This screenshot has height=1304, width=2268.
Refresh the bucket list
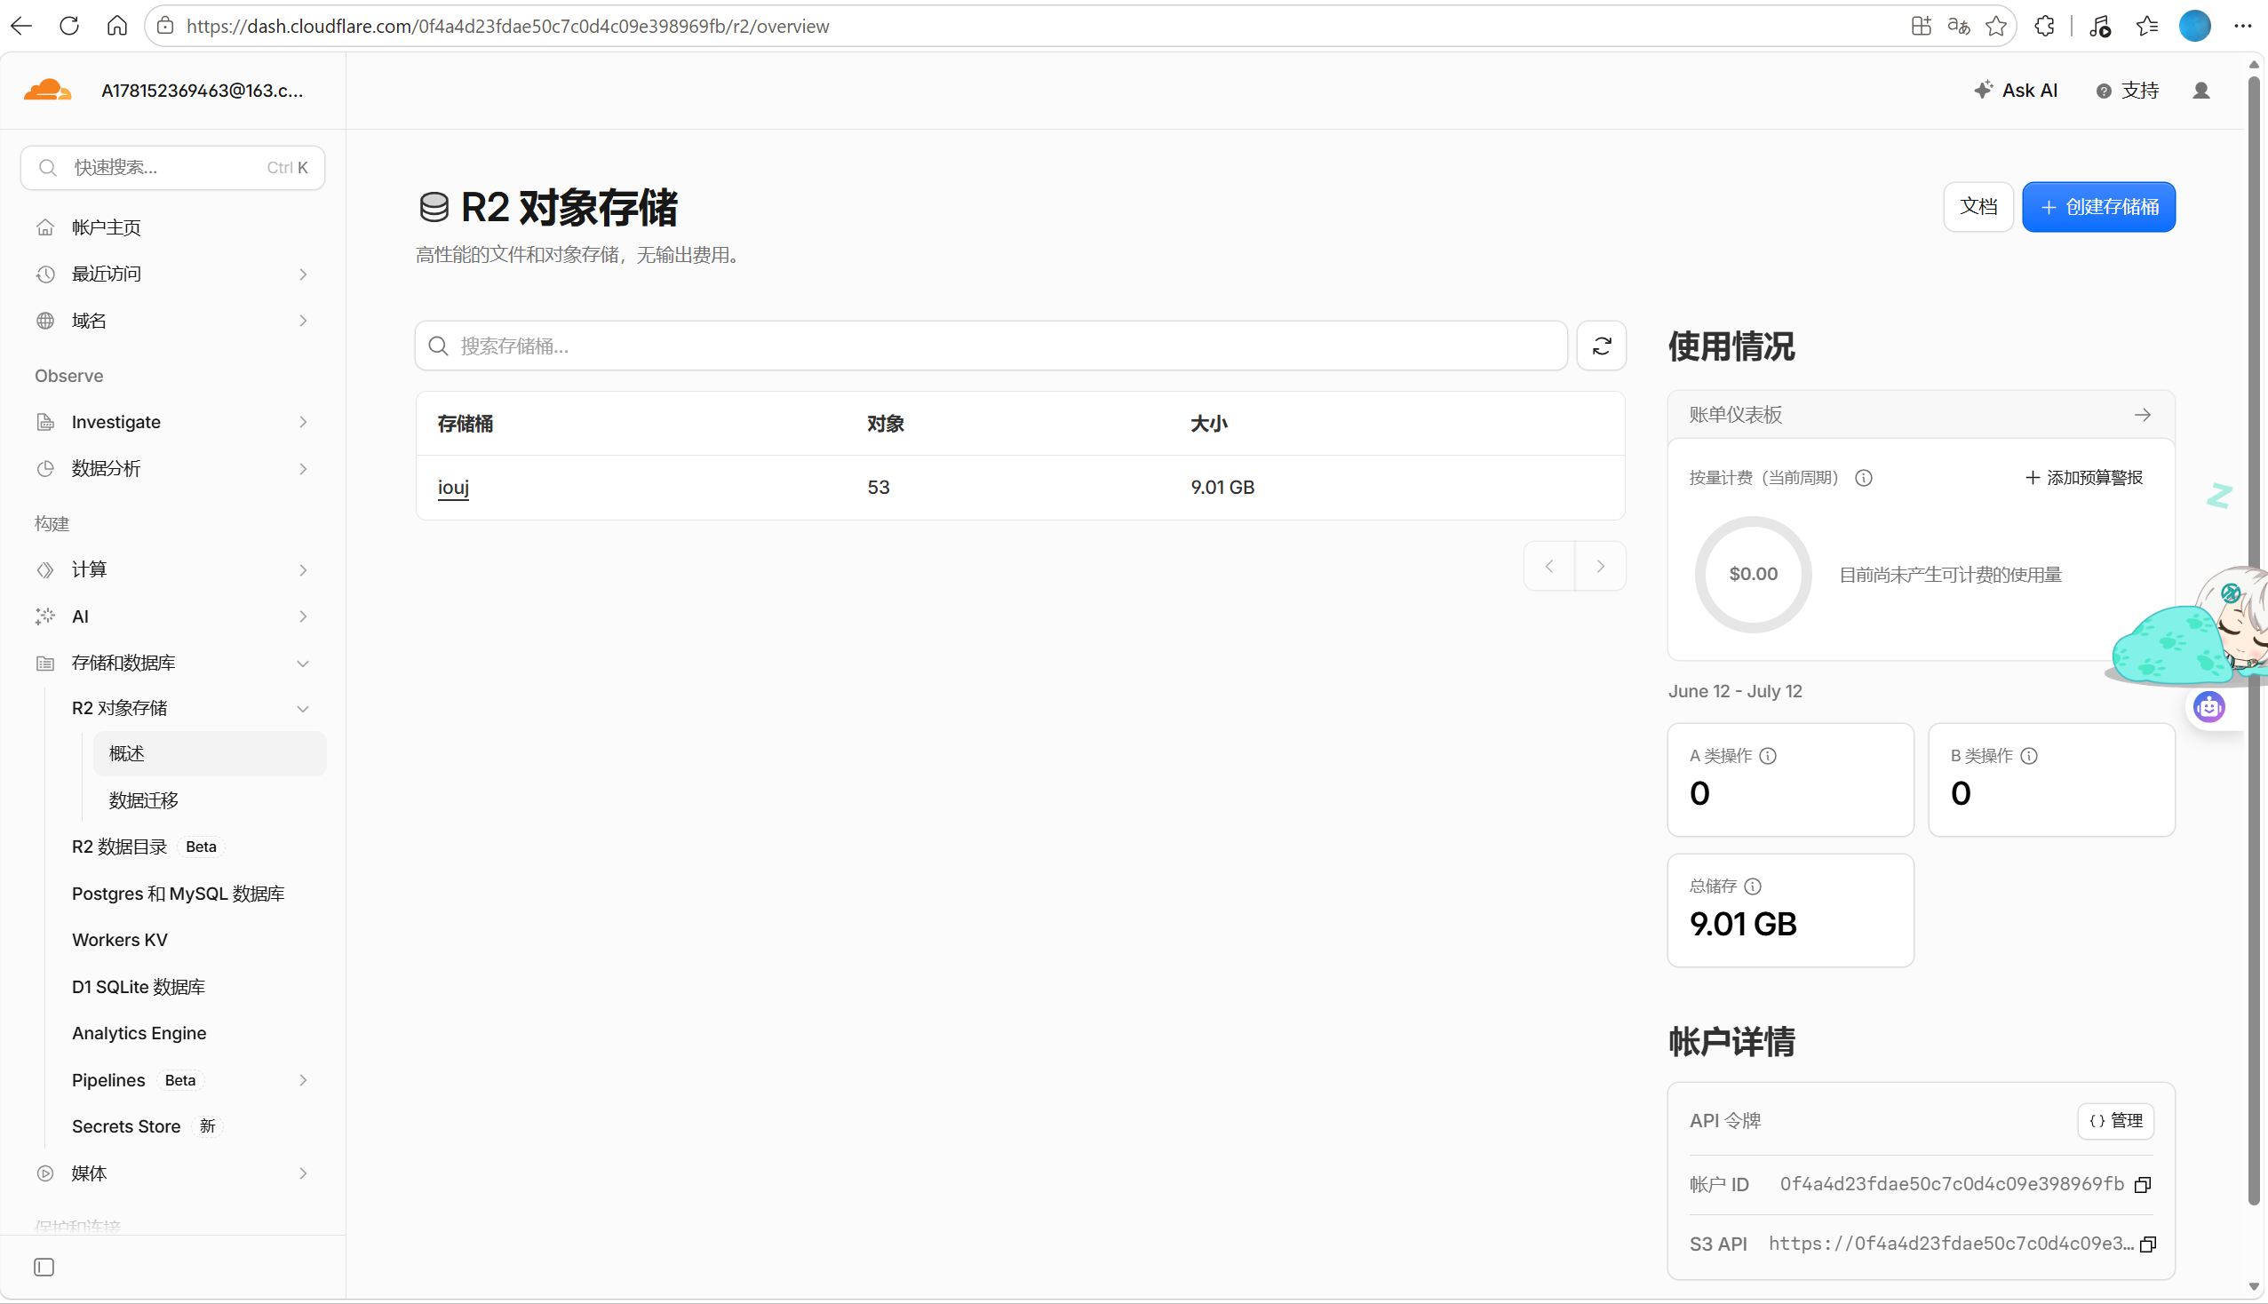[x=1601, y=346]
